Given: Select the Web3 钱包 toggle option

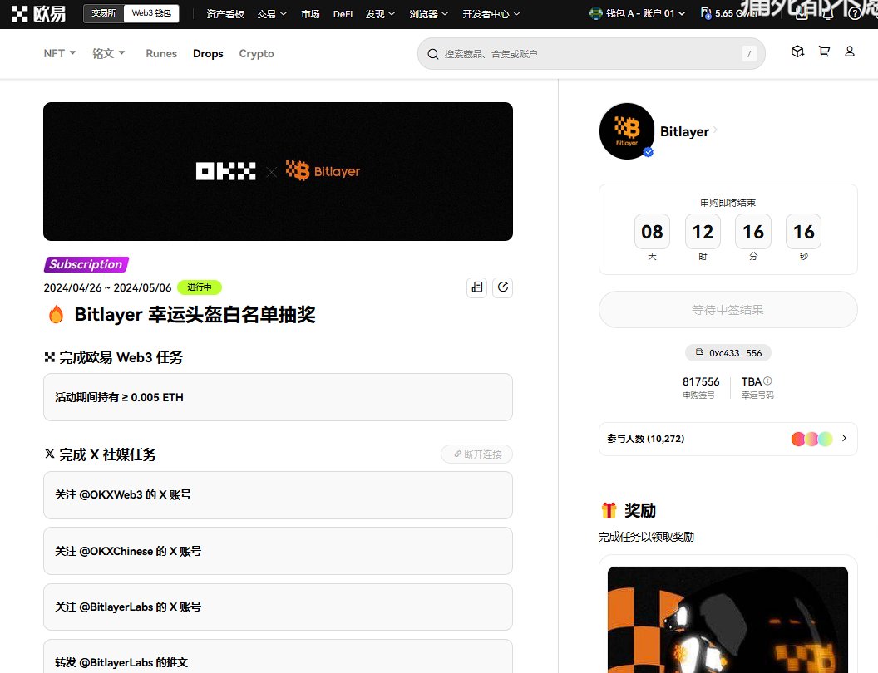Looking at the screenshot, I should coord(151,12).
